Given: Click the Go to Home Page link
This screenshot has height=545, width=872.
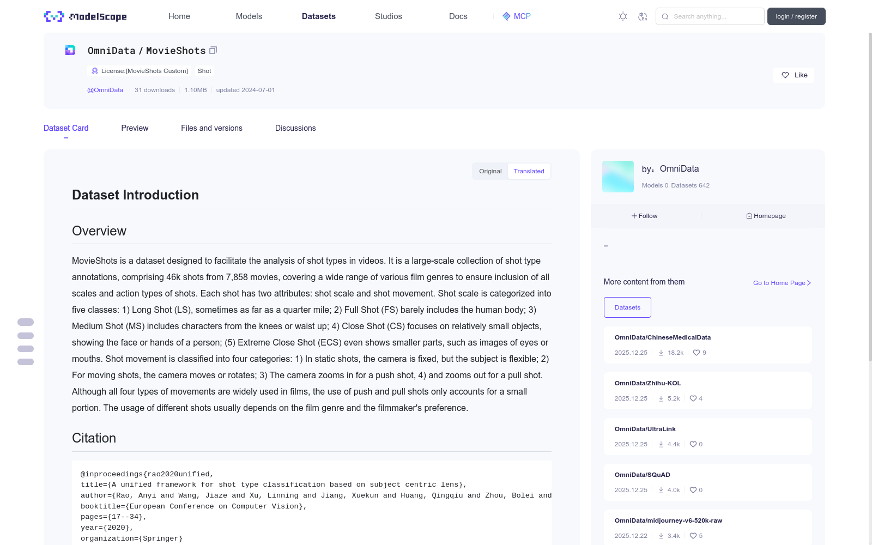Looking at the screenshot, I should [782, 283].
